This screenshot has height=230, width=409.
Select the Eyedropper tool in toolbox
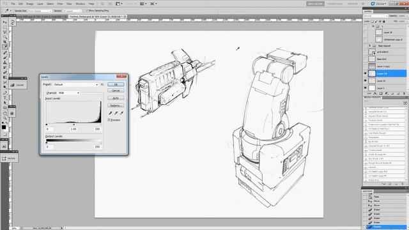[x=4, y=47]
